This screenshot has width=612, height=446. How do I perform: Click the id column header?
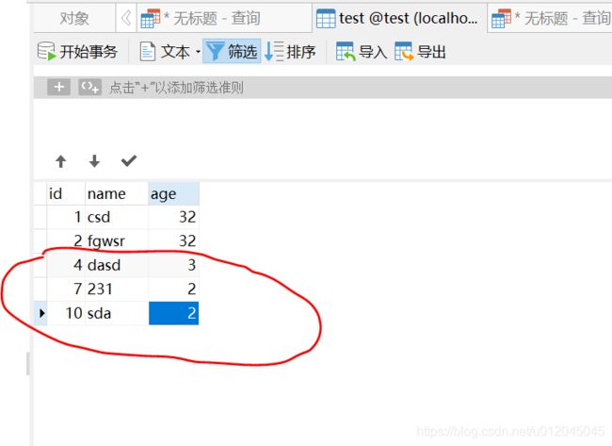click(x=66, y=193)
